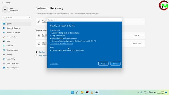Click the Personalization brush icon

[4, 37]
